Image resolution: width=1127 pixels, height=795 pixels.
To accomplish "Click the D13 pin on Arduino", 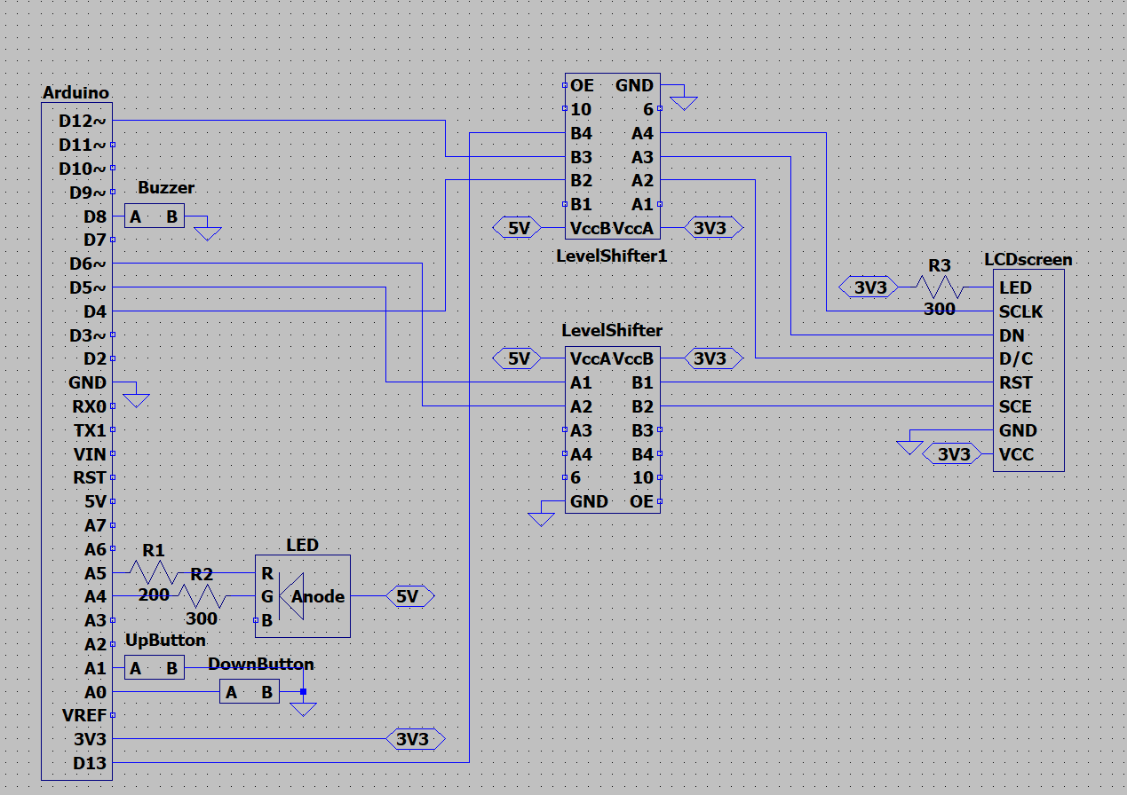I will pyautogui.click(x=90, y=762).
